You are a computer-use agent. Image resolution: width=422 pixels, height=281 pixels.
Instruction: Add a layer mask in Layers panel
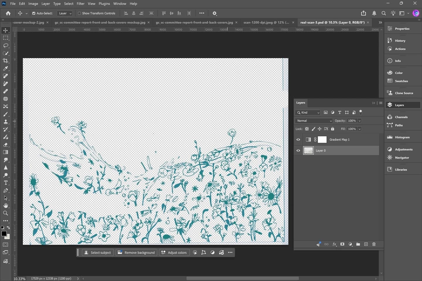coord(342,244)
